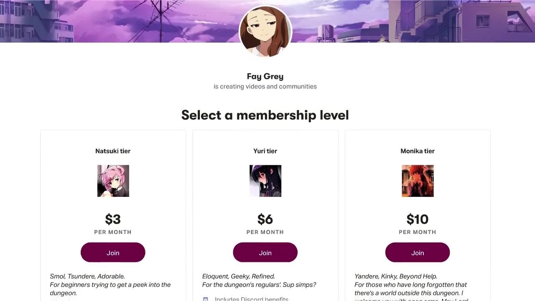Click the $3 per month price
Screen dimensions: 535x301
tap(113, 219)
